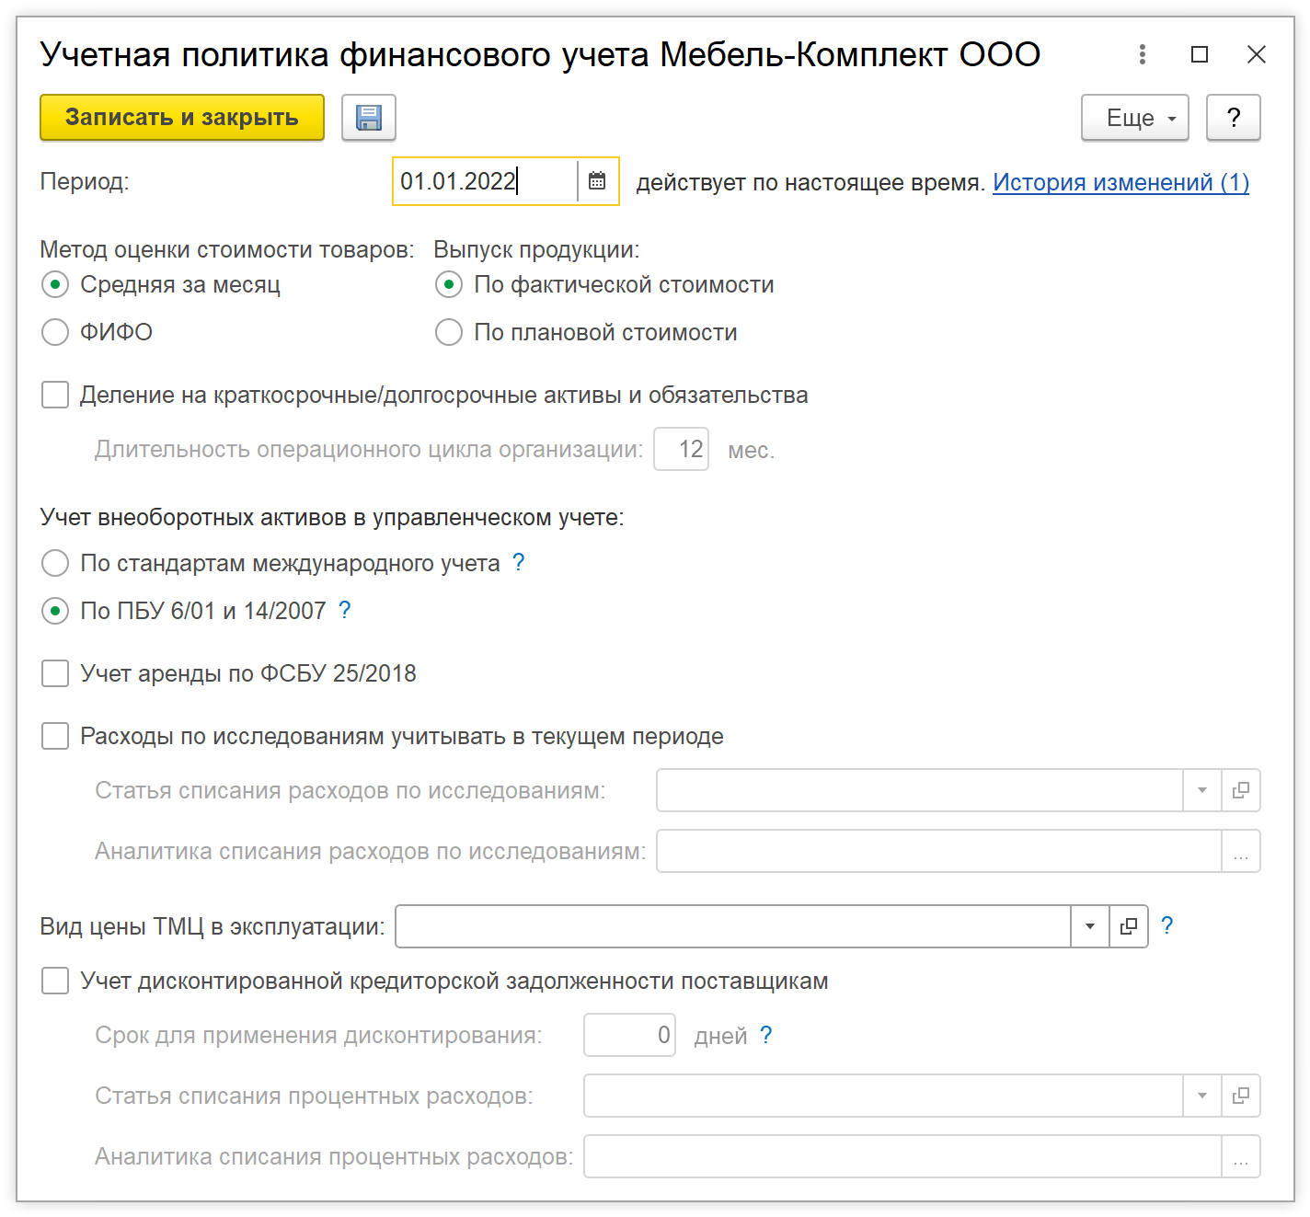1310x1217 pixels.
Task: Click the Записать и закрыть button
Action: click(182, 118)
